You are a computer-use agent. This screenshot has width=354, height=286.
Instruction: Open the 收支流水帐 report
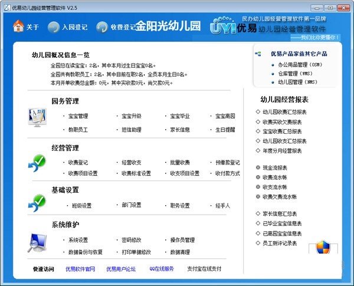coord(275,187)
